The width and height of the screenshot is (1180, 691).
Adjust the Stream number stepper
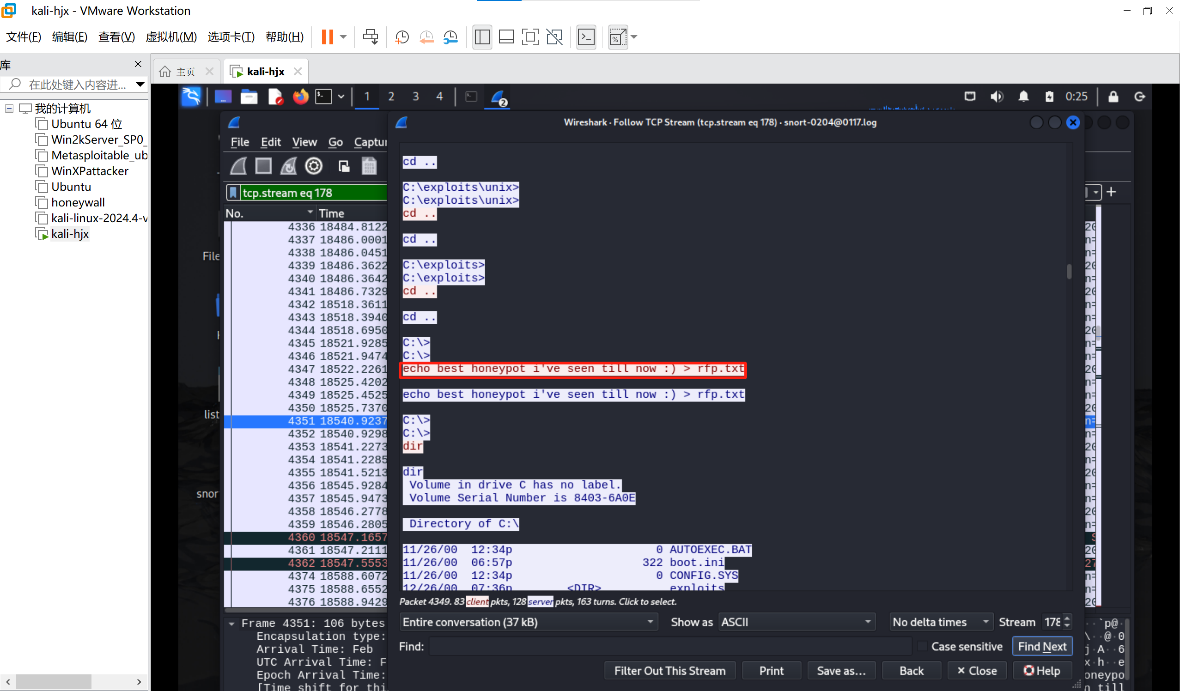[1067, 622]
